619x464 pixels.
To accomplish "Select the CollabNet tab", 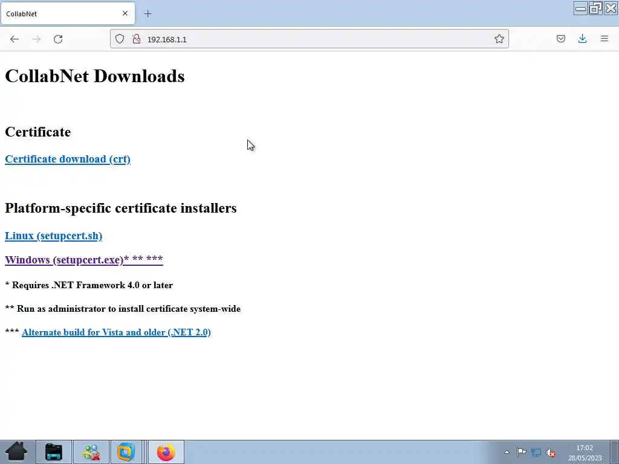I will [x=68, y=13].
